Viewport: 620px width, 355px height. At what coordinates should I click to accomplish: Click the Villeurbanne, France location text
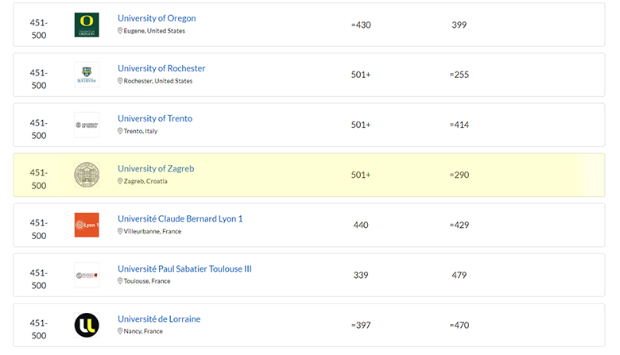(153, 231)
